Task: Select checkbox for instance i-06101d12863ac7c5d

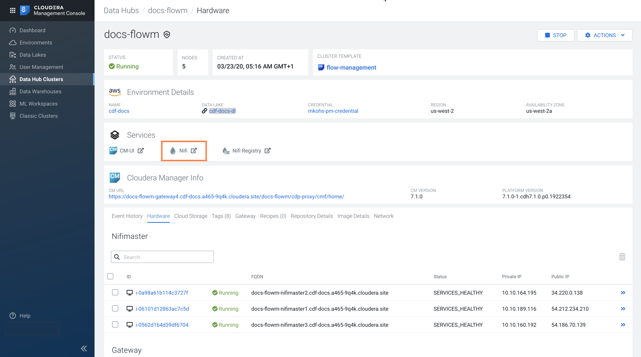Action: [115, 308]
